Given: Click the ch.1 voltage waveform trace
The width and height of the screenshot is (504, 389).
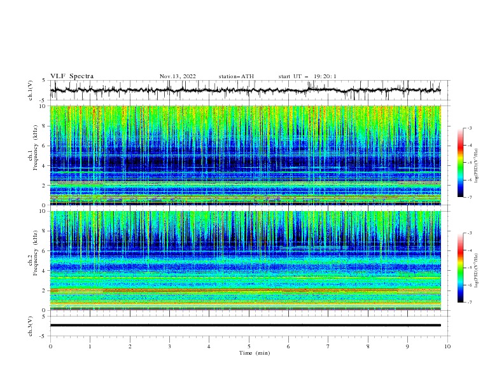Looking at the screenshot, I should pyautogui.click(x=245, y=90).
